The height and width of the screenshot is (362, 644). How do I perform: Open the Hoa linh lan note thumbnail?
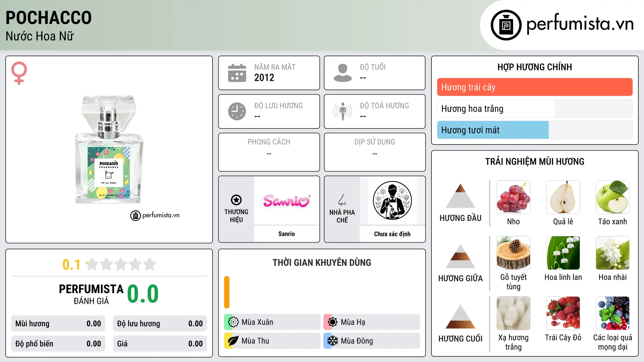click(x=563, y=253)
